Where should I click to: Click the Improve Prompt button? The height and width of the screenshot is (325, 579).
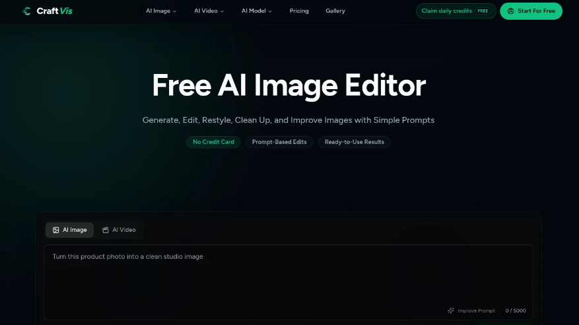coord(471,310)
